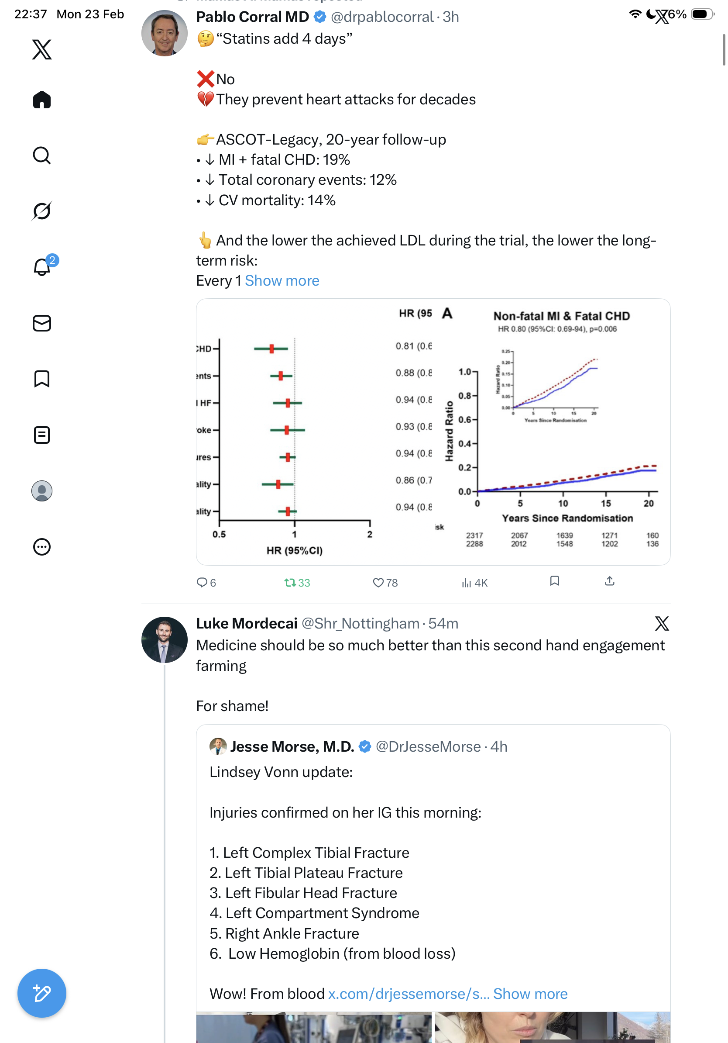This screenshot has height=1043, width=728.
Task: Open Notifications bell with 2 badge
Action: (42, 267)
